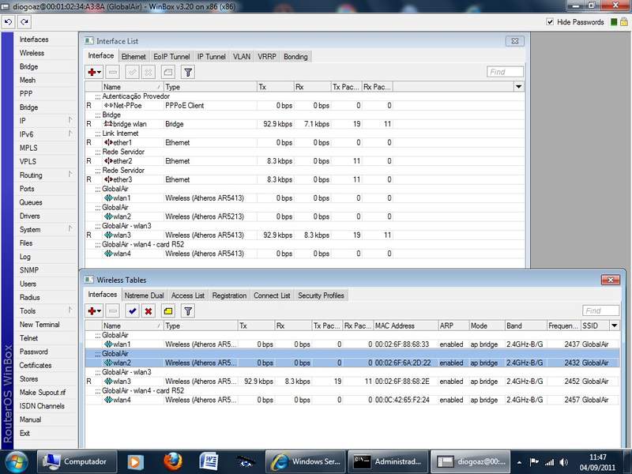Screen dimensions: 632x474
Task: Click the remove (minus) button in Wireless Tables
Action: 113,311
